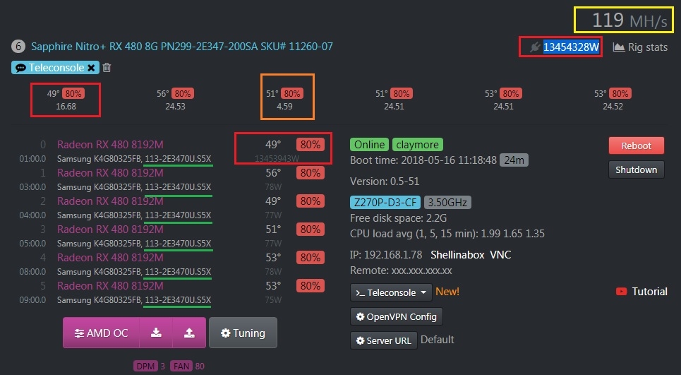Screen dimensions: 681x375
Task: Click the Boot time 2018-05-16 11:18:48 text
Action: click(423, 160)
